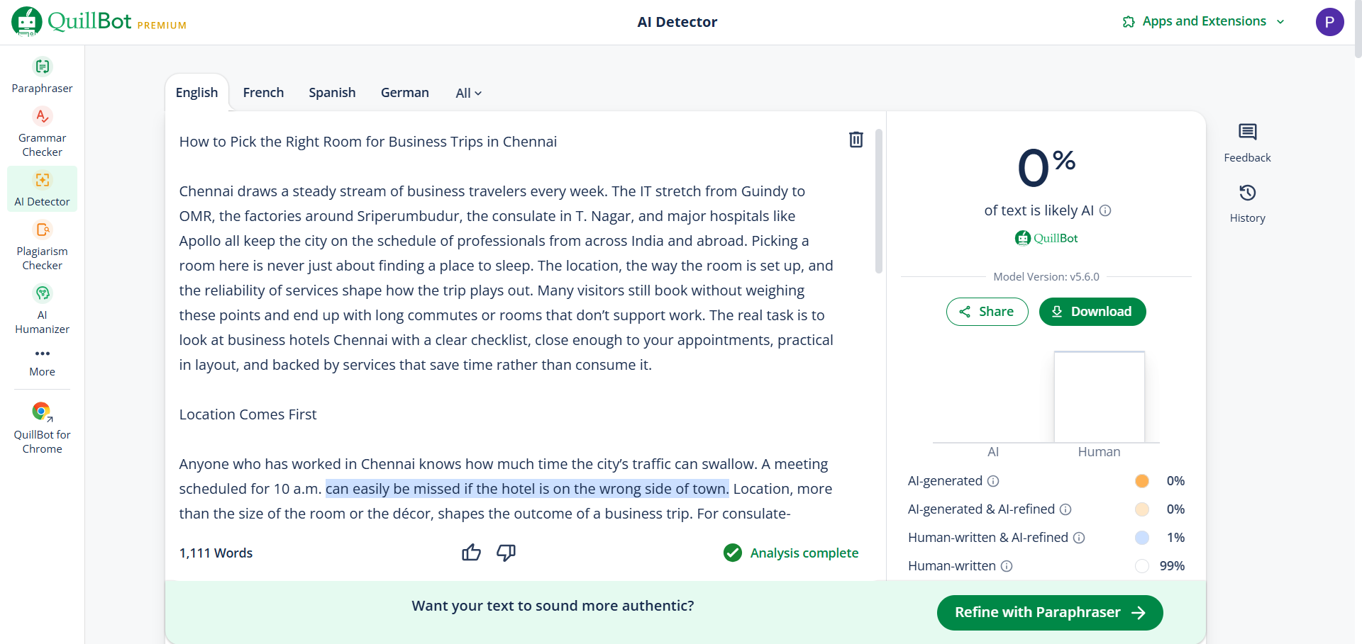The width and height of the screenshot is (1362, 644).
Task: Click info icon beside Human-written label
Action: point(1007,566)
